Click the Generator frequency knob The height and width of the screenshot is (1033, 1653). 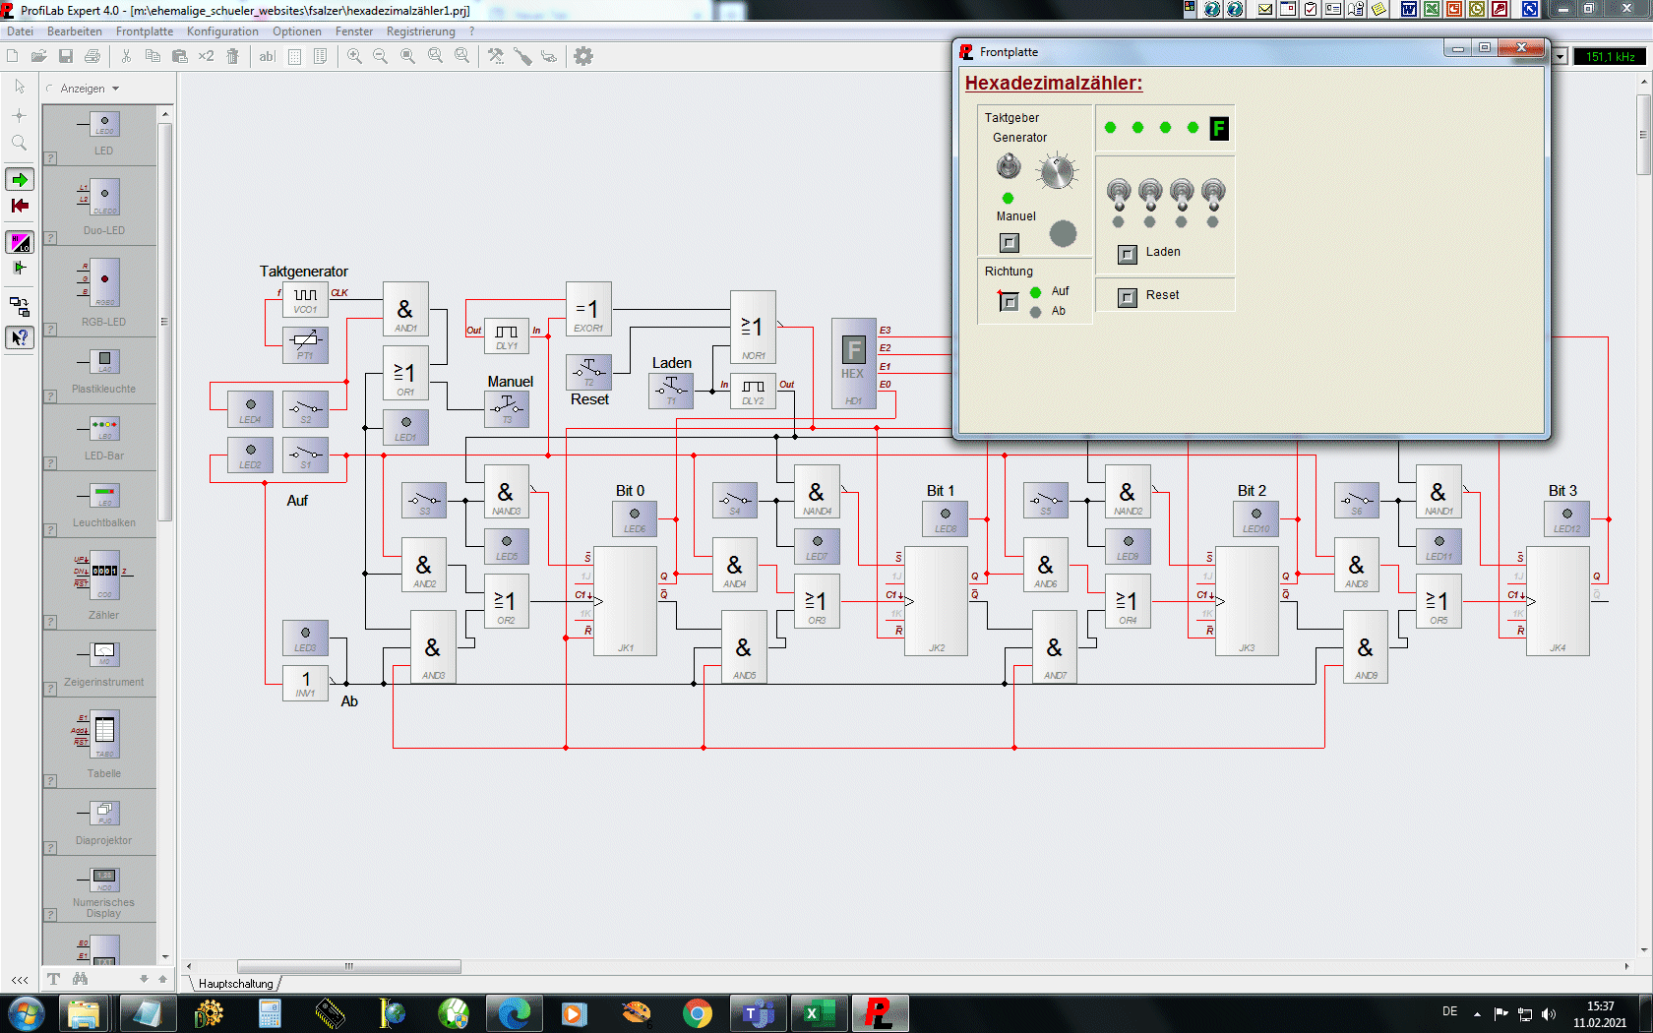[1056, 172]
